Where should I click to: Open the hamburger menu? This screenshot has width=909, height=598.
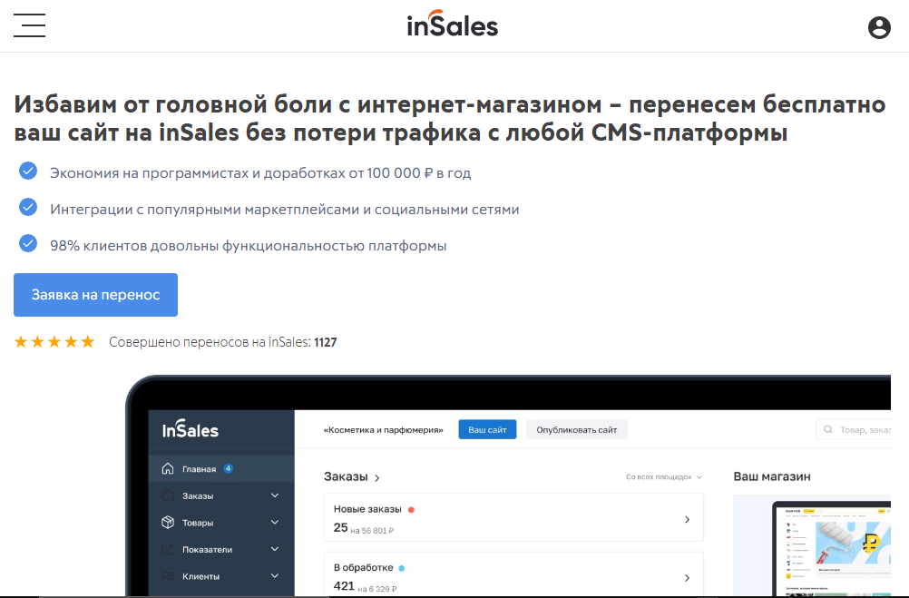click(30, 25)
